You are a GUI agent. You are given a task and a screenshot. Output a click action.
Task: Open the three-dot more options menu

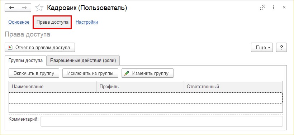tap(273, 8)
